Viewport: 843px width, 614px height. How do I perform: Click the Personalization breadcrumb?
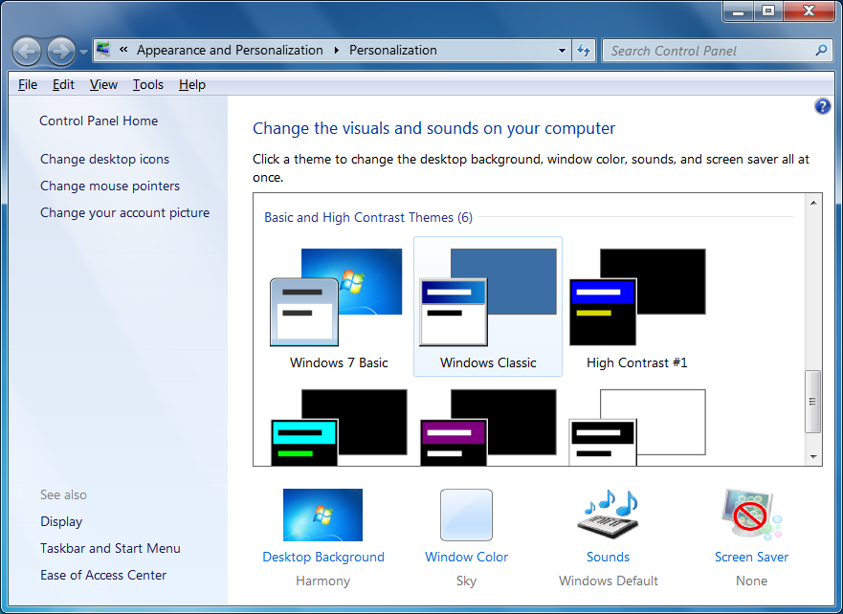(393, 50)
